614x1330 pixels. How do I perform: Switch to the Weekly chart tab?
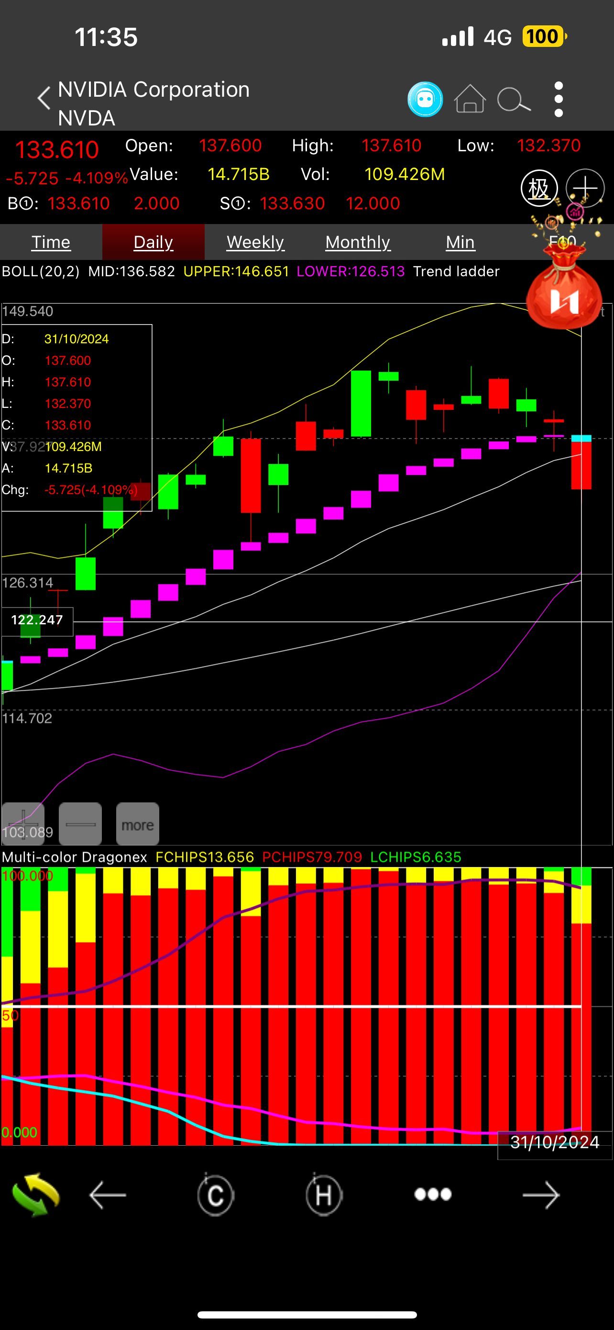pos(255,242)
